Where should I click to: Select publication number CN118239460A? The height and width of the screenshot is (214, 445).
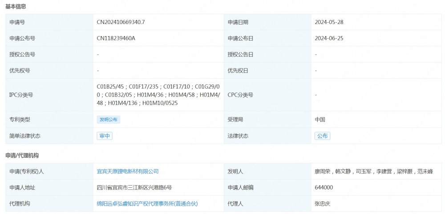coord(116,38)
